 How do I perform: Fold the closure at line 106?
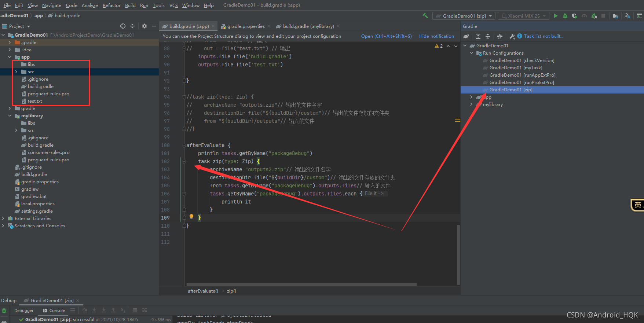point(184,194)
